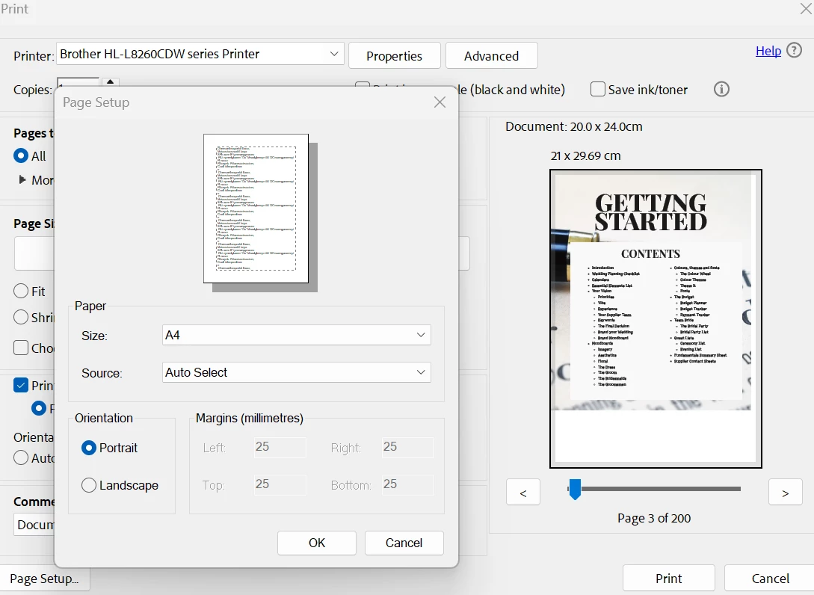
Task: Click Cancel in the Page Setup dialog
Action: [x=404, y=543]
